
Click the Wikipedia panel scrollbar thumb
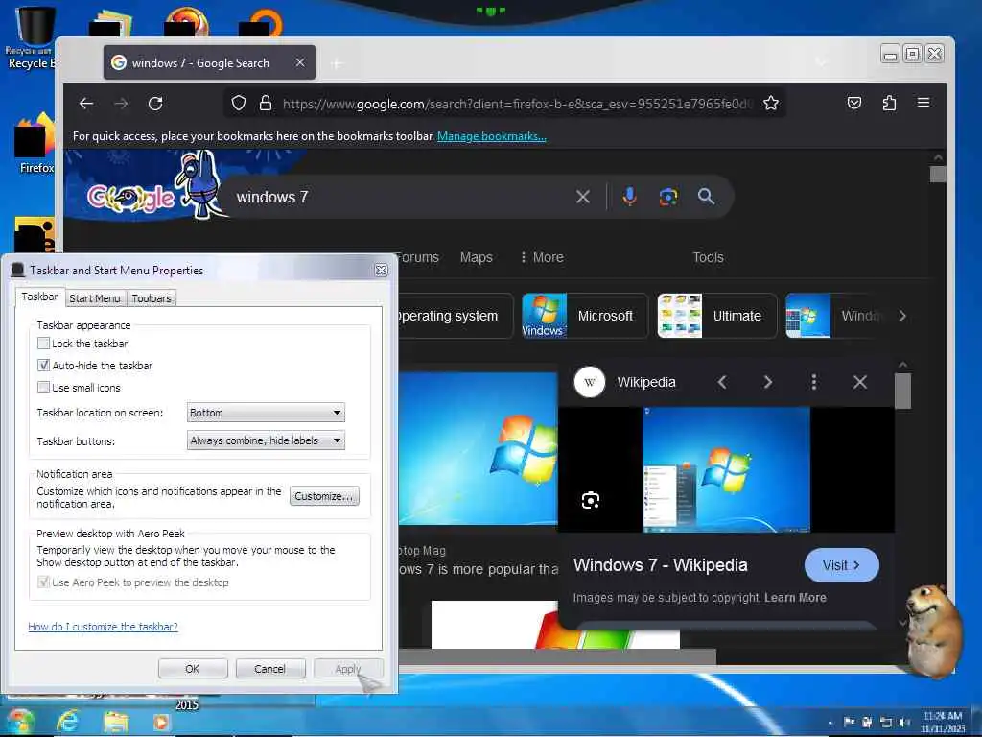(x=902, y=392)
